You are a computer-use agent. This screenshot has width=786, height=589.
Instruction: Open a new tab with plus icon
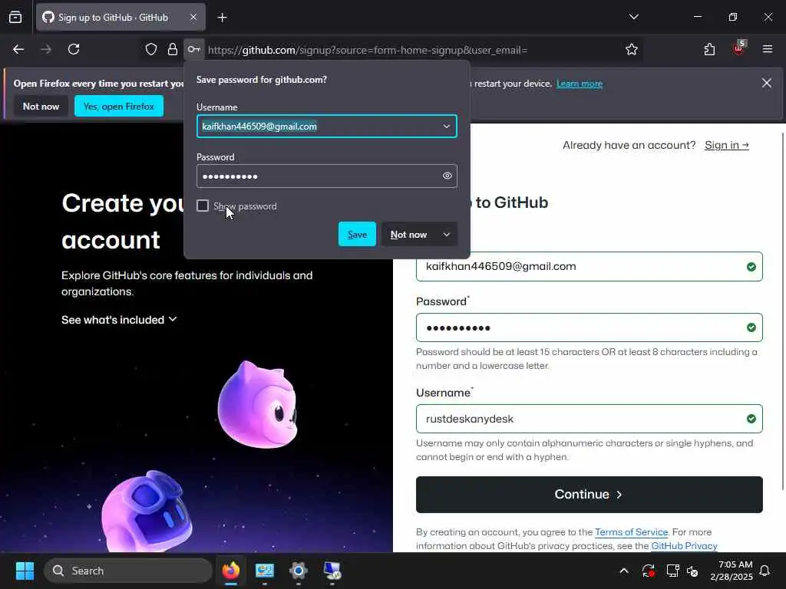pos(222,18)
